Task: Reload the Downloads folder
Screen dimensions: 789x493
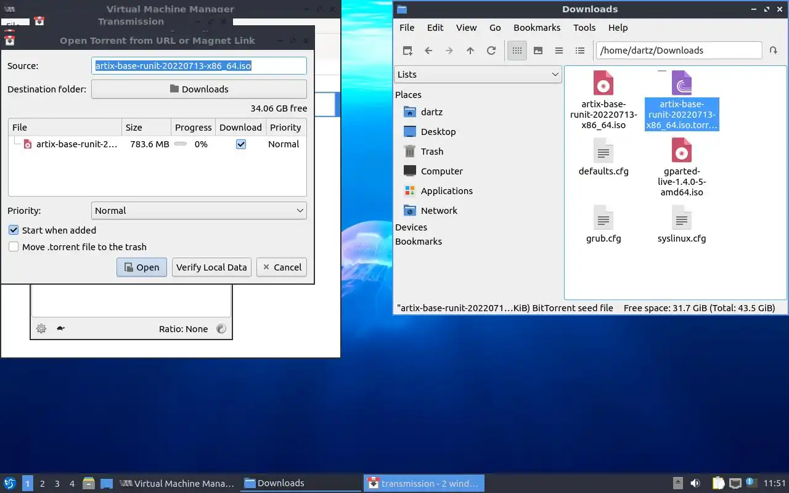Action: [x=491, y=51]
